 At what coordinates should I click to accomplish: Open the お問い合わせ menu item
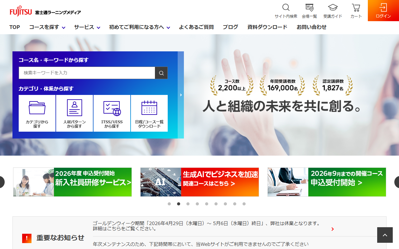pyautogui.click(x=311, y=27)
